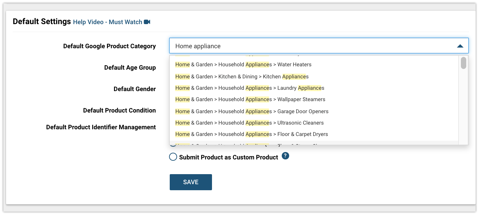Choose Kitchen & Dining > Kitchen Appliances option
This screenshot has width=479, height=215.
click(314, 77)
